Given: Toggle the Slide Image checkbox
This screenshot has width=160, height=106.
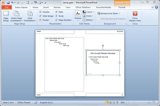Looking at the screenshot, I should [40, 16].
